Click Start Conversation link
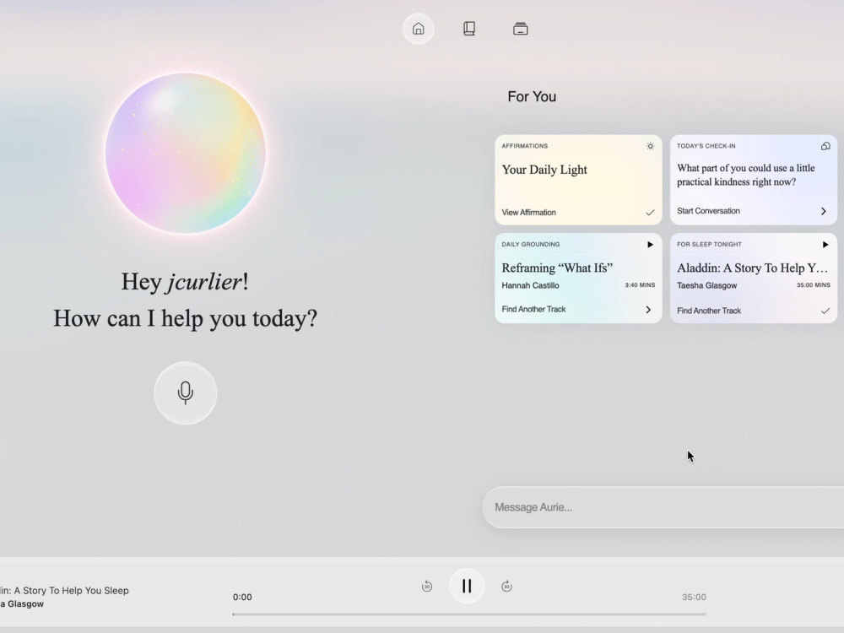 pos(708,211)
